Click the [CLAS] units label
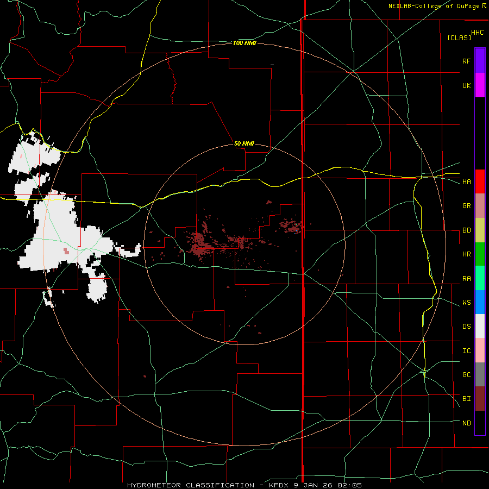The width and height of the screenshot is (489, 489). [x=459, y=37]
